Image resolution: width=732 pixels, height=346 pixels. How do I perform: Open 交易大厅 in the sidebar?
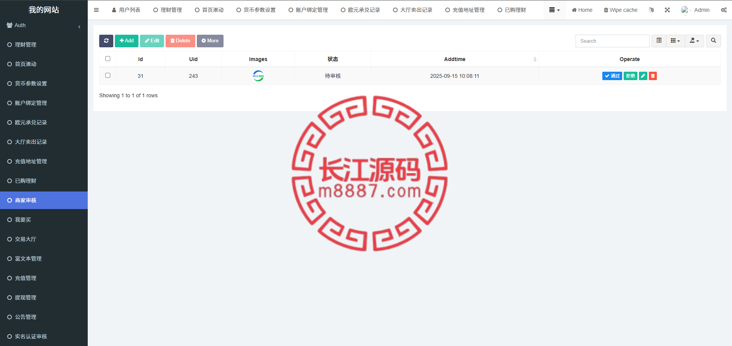pos(44,239)
